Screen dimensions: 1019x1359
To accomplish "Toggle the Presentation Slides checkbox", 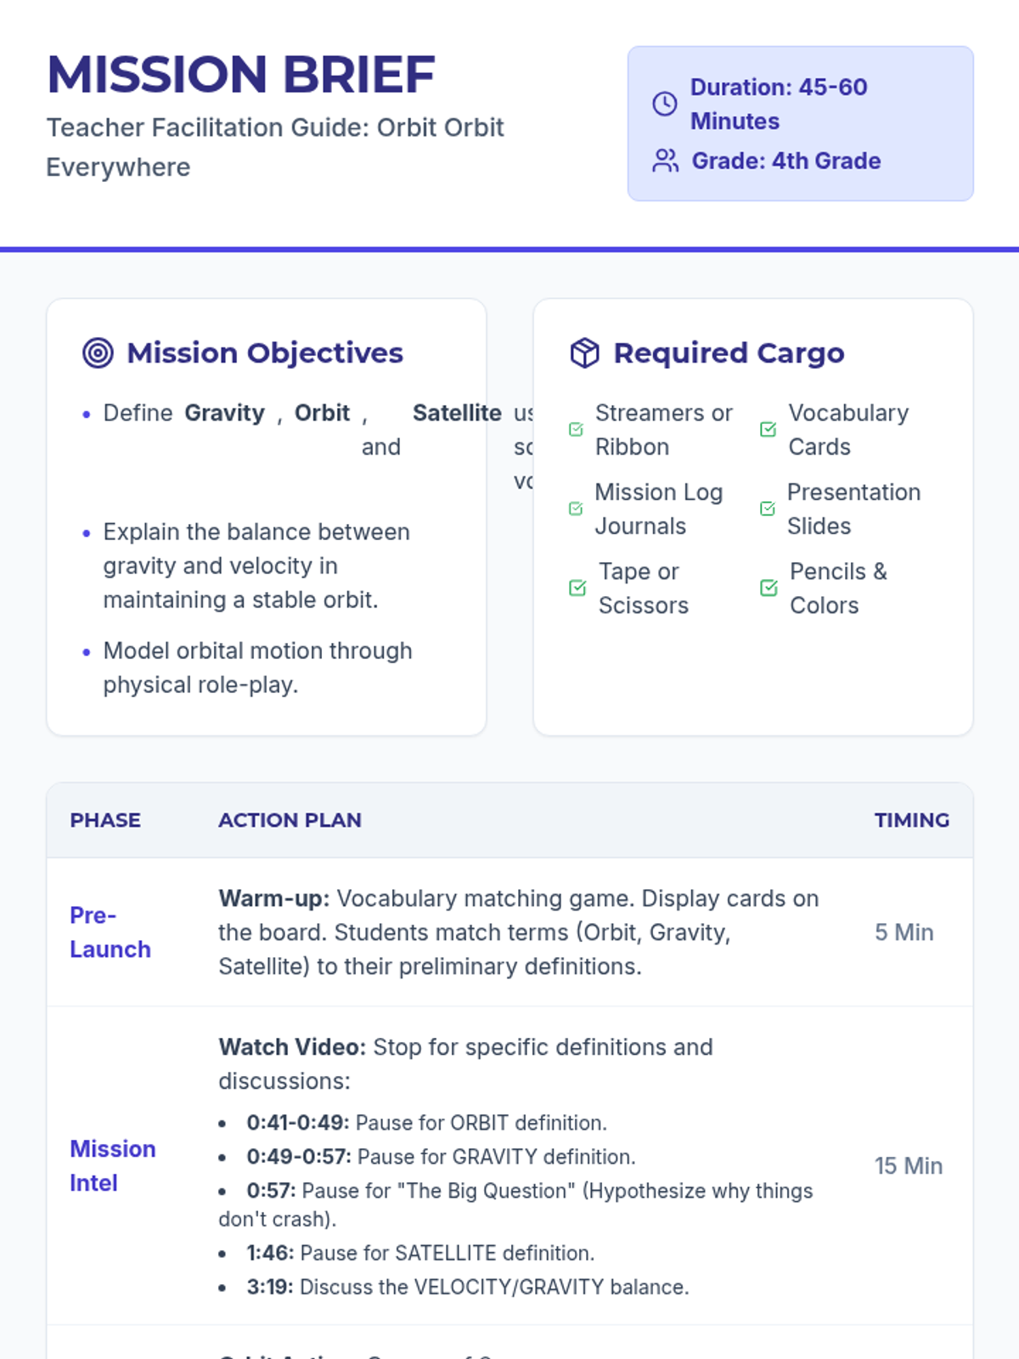I will (x=768, y=509).
